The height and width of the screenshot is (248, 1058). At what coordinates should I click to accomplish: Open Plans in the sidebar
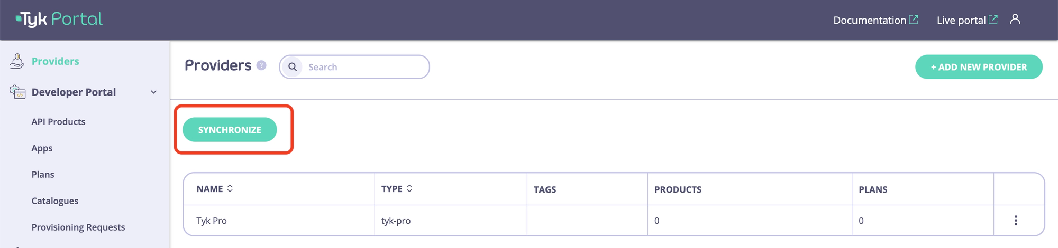point(43,175)
